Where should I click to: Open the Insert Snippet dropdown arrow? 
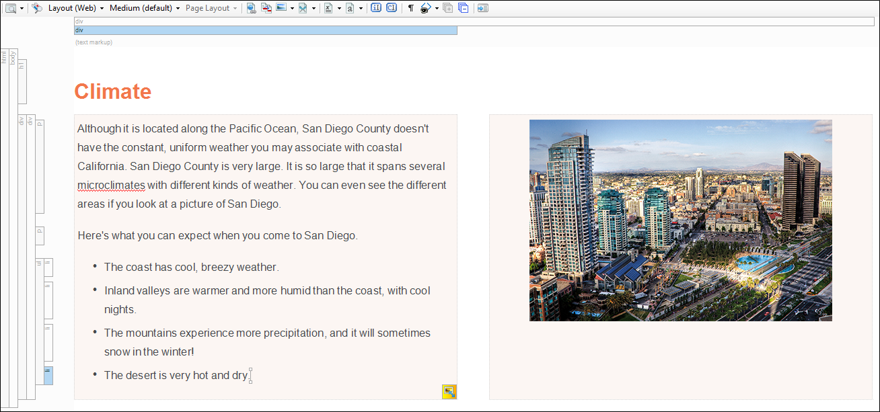tap(361, 8)
